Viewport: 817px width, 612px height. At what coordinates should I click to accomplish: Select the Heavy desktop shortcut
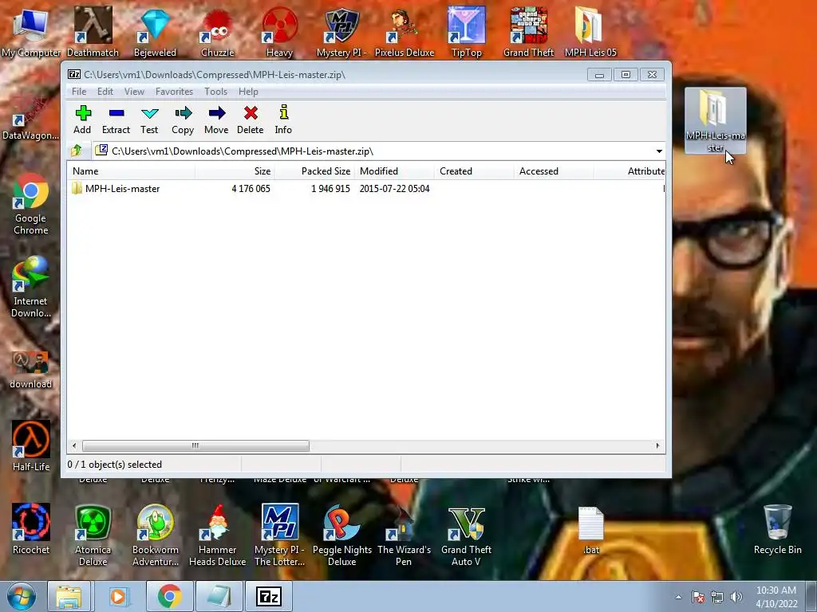click(279, 32)
